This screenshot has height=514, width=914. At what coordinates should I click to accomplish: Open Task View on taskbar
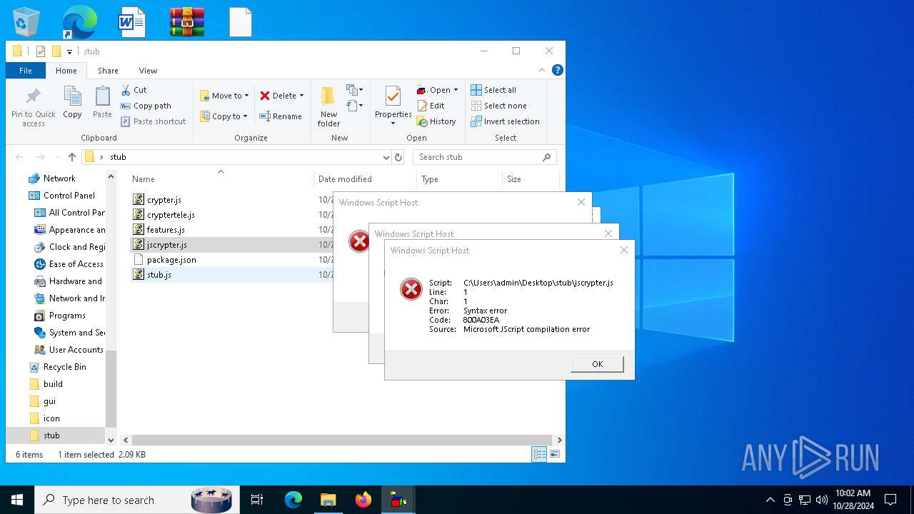(257, 500)
